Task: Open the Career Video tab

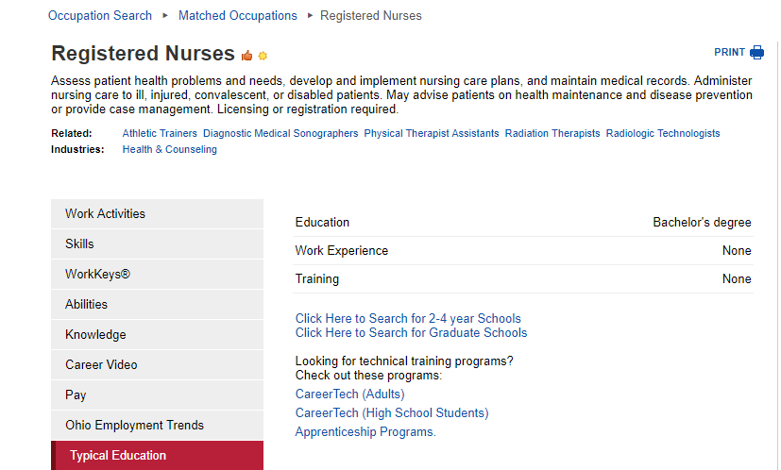Action: 157,365
